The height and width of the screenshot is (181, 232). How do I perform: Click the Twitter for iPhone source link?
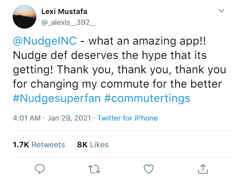128,118
